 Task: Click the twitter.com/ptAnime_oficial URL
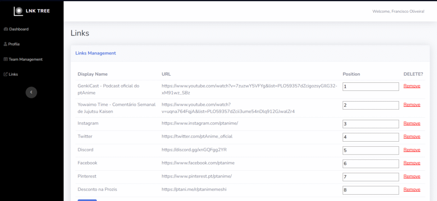coord(197,136)
